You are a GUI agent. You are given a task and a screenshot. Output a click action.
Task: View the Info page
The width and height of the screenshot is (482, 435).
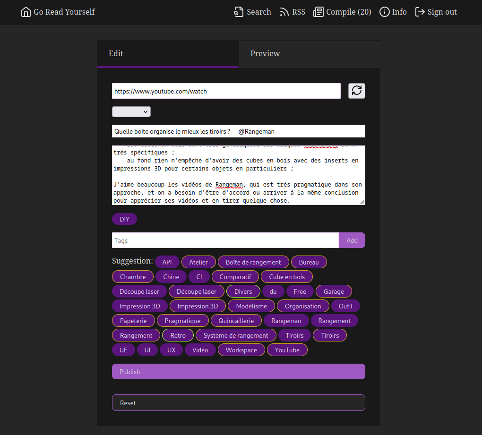tap(393, 12)
